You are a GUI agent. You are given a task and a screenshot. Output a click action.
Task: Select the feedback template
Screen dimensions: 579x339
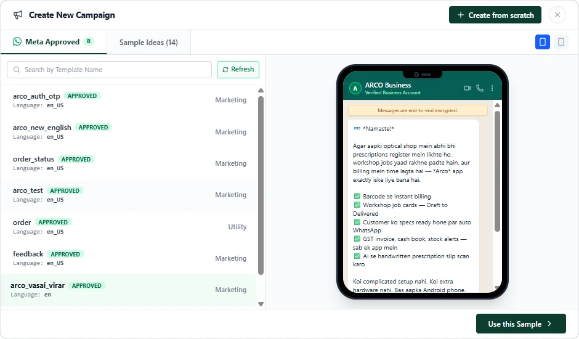128,258
